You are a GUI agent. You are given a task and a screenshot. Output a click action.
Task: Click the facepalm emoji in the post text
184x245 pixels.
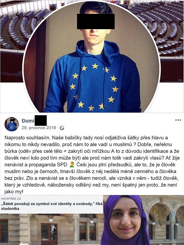pos(72,165)
